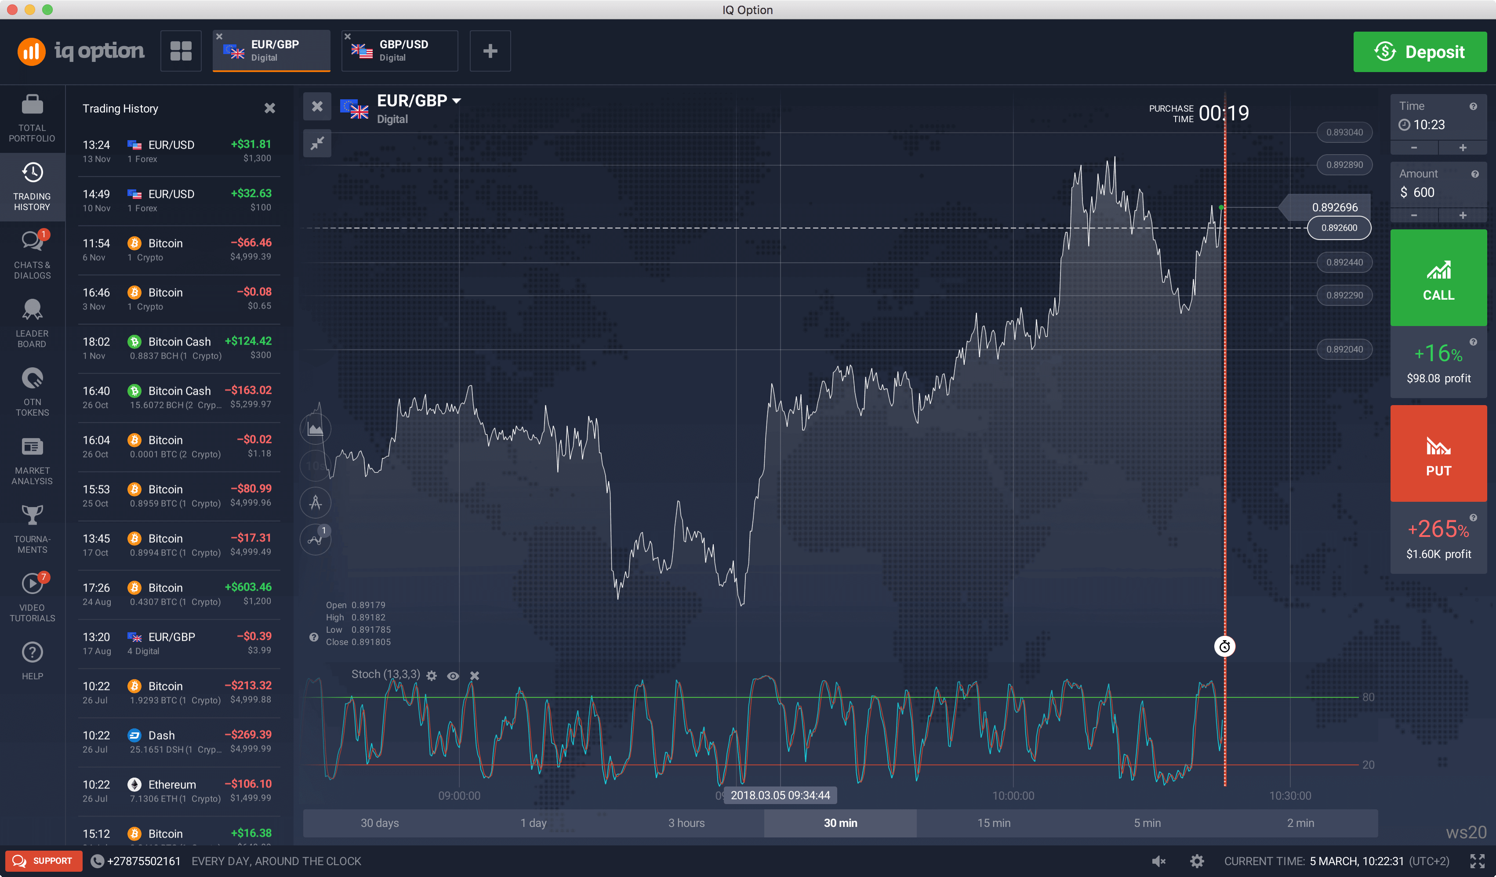Expand the EUR/GBP asset dropdown arrow
The image size is (1496, 877).
coord(457,101)
